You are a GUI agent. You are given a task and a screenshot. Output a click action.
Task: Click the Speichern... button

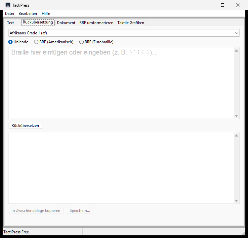click(x=80, y=211)
